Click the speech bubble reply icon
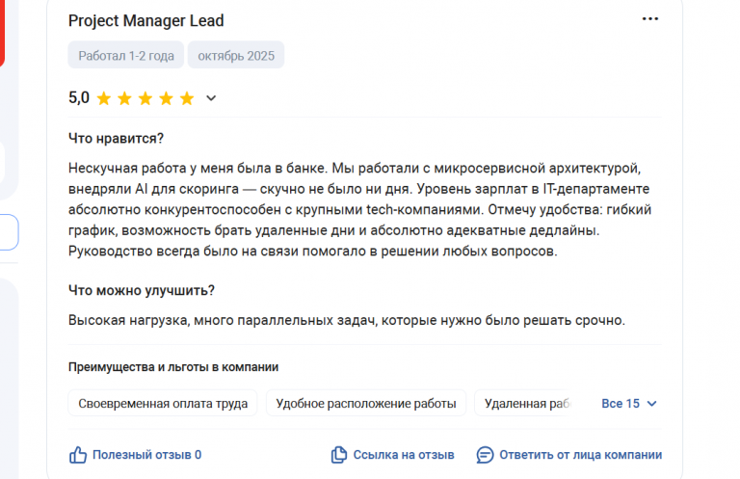Screen dimensions: 740x479 tap(485, 455)
